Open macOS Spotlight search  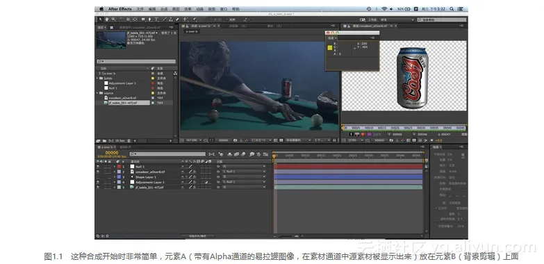[452, 9]
